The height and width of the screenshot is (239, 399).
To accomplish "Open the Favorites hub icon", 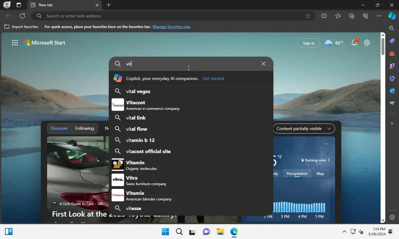I will pos(338,16).
